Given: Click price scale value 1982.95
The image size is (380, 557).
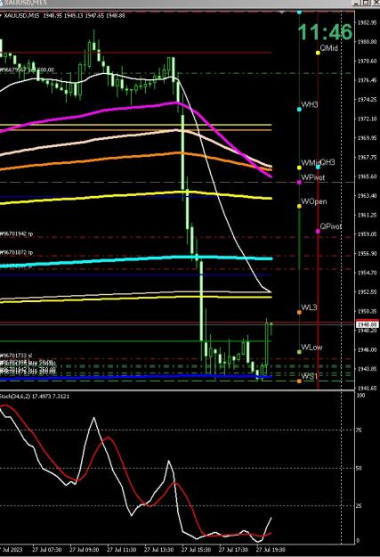Looking at the screenshot, I should tap(367, 22).
